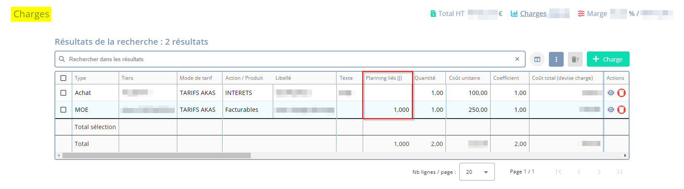Add a new charge with Charge button
The image size is (684, 189).
click(x=608, y=59)
